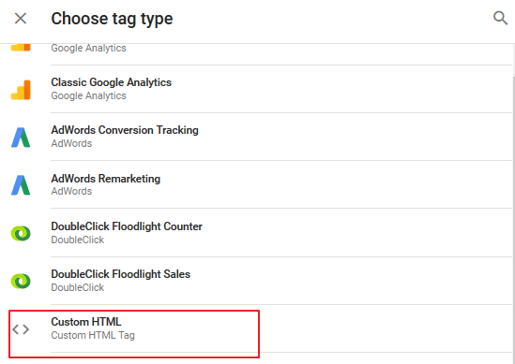Click partially visible Google Analytics icon at top
The image size is (515, 364).
point(21,48)
